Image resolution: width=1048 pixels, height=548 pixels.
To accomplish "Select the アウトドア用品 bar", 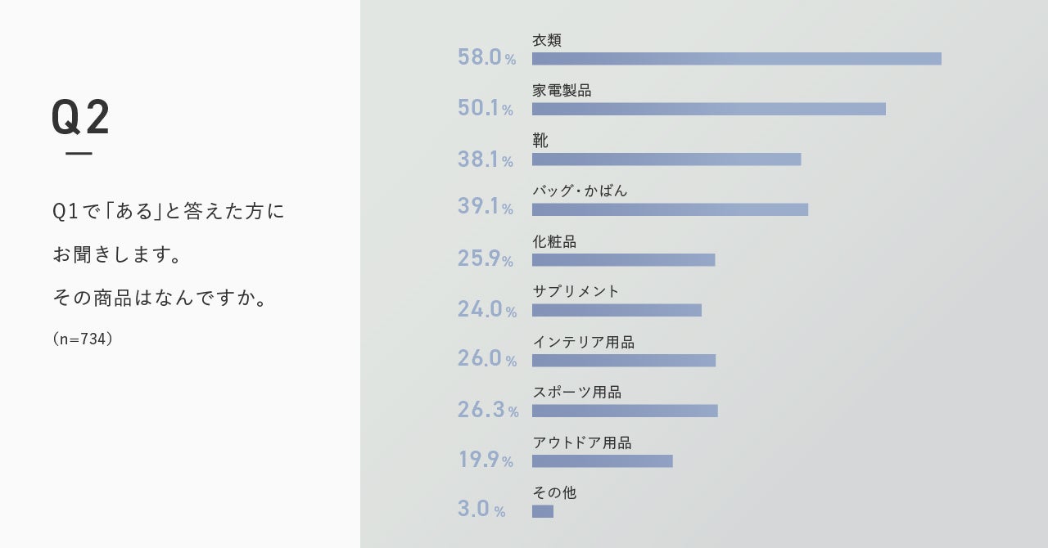I will pyautogui.click(x=602, y=461).
